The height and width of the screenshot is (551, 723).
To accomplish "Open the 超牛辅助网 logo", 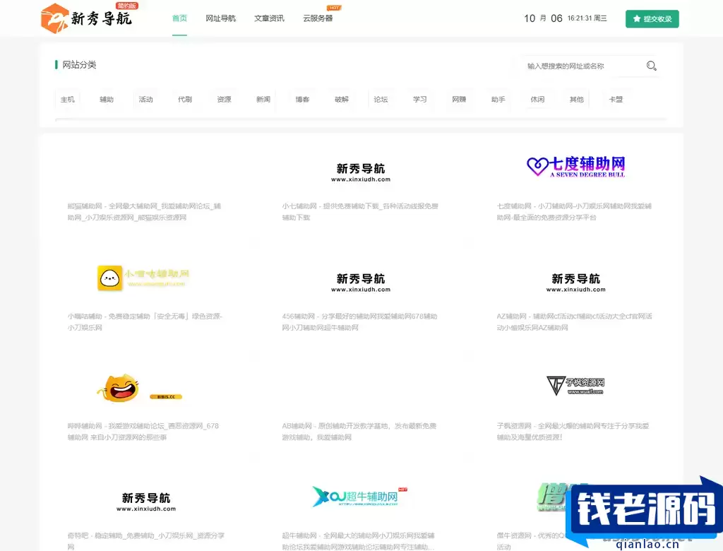I will pyautogui.click(x=359, y=497).
